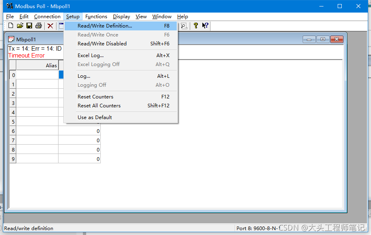
Task: Choose Excel Log... from the menu
Action: coord(121,56)
